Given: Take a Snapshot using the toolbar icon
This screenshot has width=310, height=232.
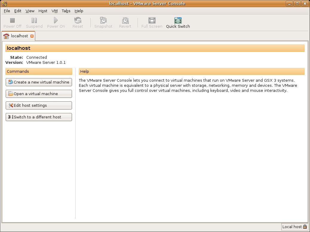Looking at the screenshot, I should pos(103,20).
